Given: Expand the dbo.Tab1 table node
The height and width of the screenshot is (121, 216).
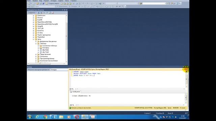Looking at the screenshot, I should 38,50.
